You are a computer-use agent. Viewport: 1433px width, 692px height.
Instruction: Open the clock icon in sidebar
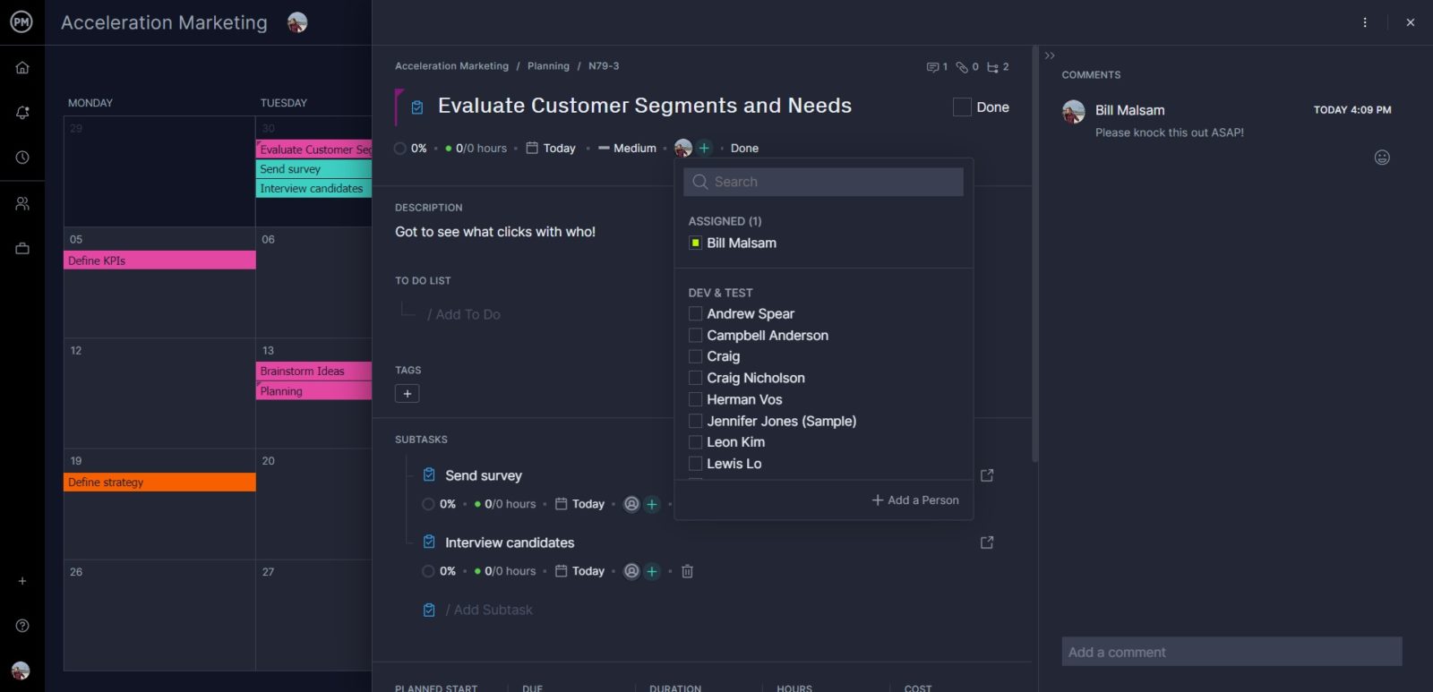coord(22,158)
